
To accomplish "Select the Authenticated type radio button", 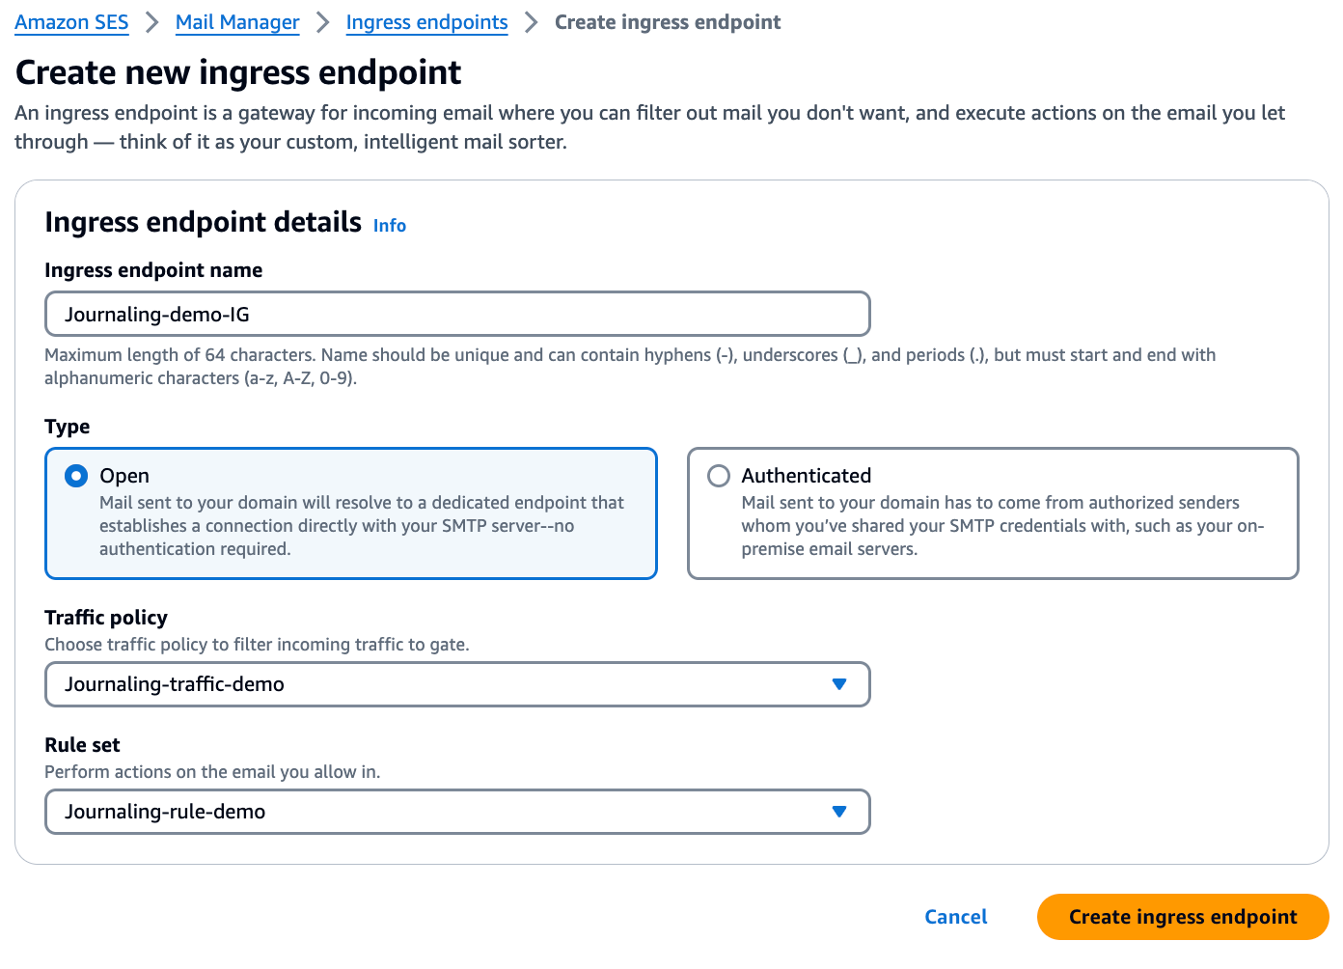I will pyautogui.click(x=719, y=476).
